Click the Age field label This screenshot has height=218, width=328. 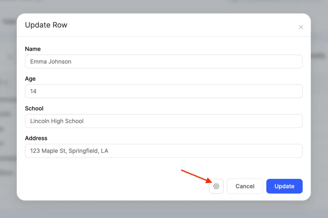30,79
